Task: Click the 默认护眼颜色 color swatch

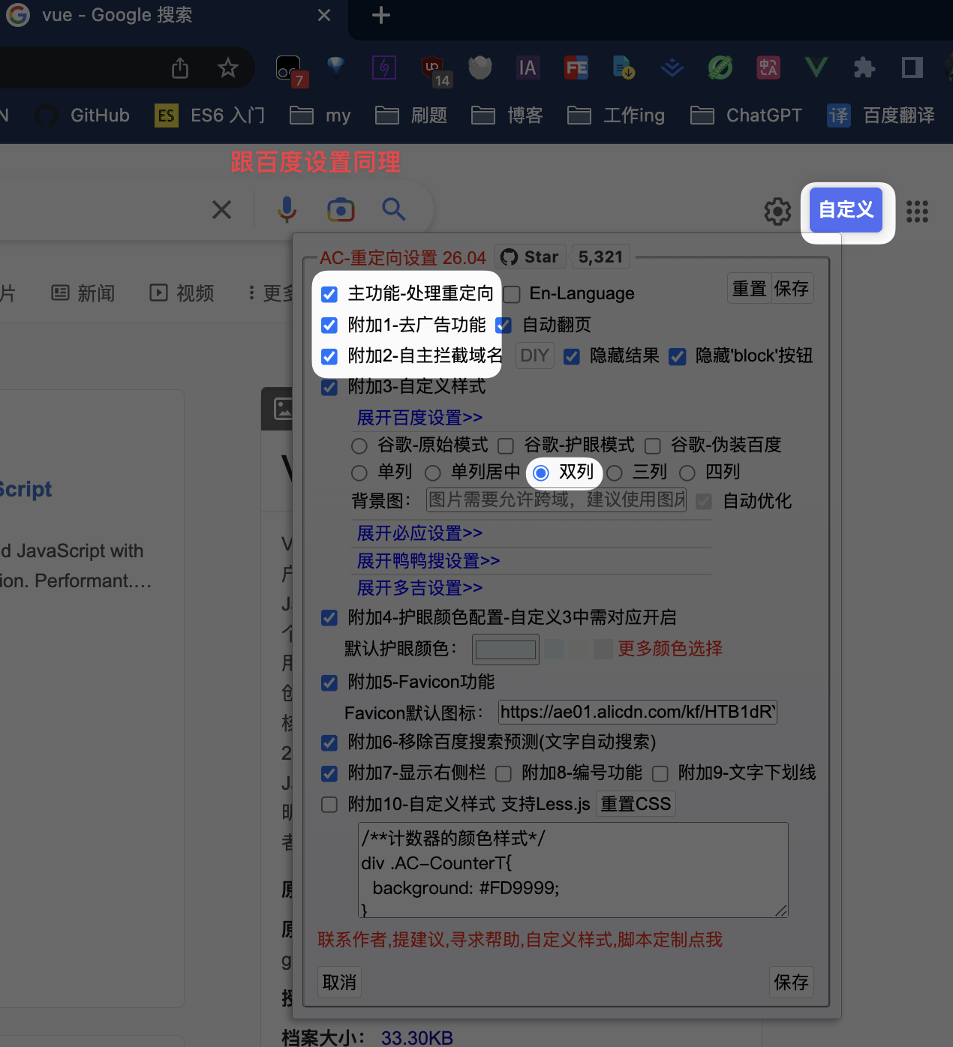Action: point(505,649)
